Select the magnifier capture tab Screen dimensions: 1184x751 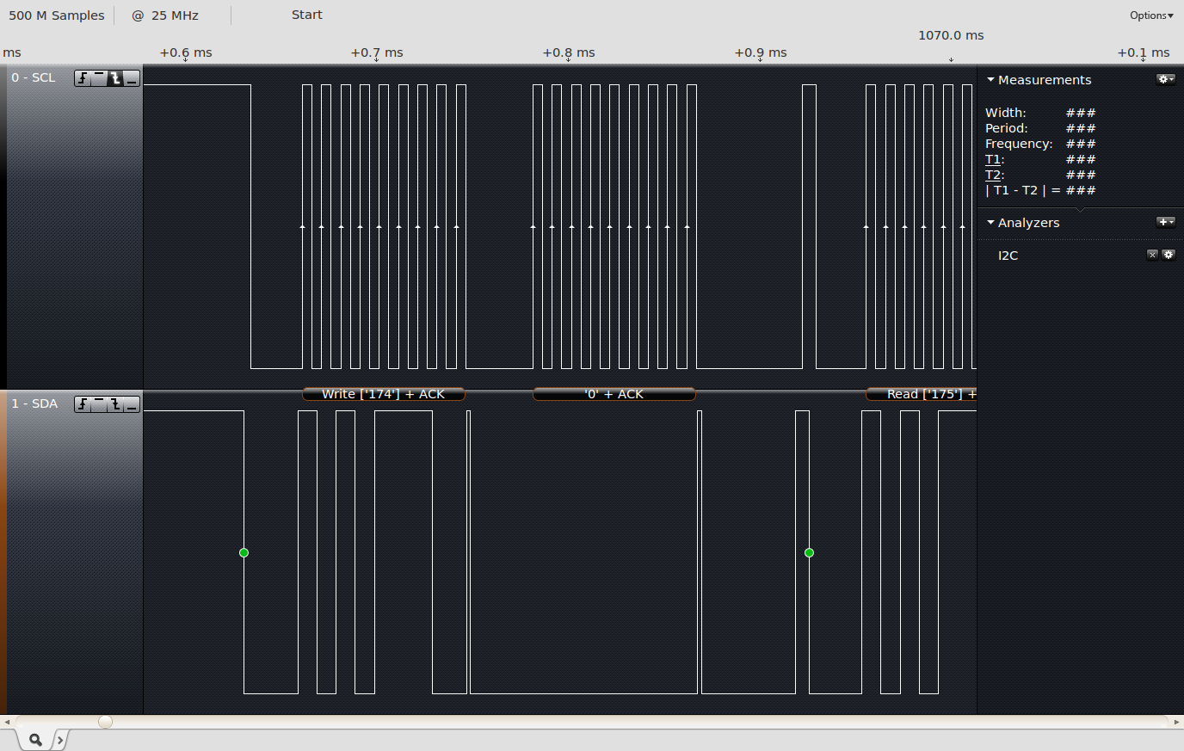(x=35, y=740)
